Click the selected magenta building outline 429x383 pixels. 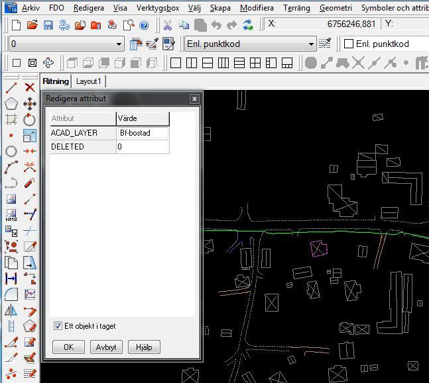319,249
